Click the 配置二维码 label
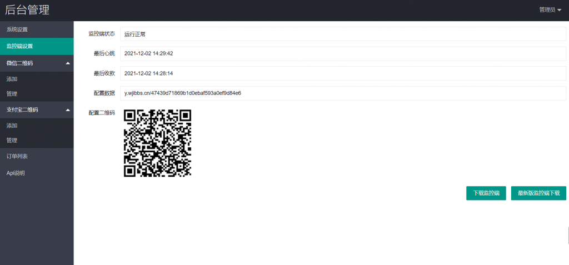This screenshot has width=569, height=265. tap(102, 113)
